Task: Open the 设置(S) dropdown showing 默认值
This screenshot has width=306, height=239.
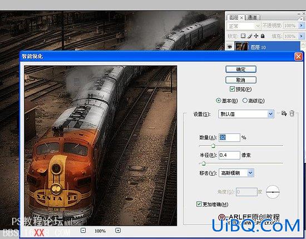Action: click(246, 114)
